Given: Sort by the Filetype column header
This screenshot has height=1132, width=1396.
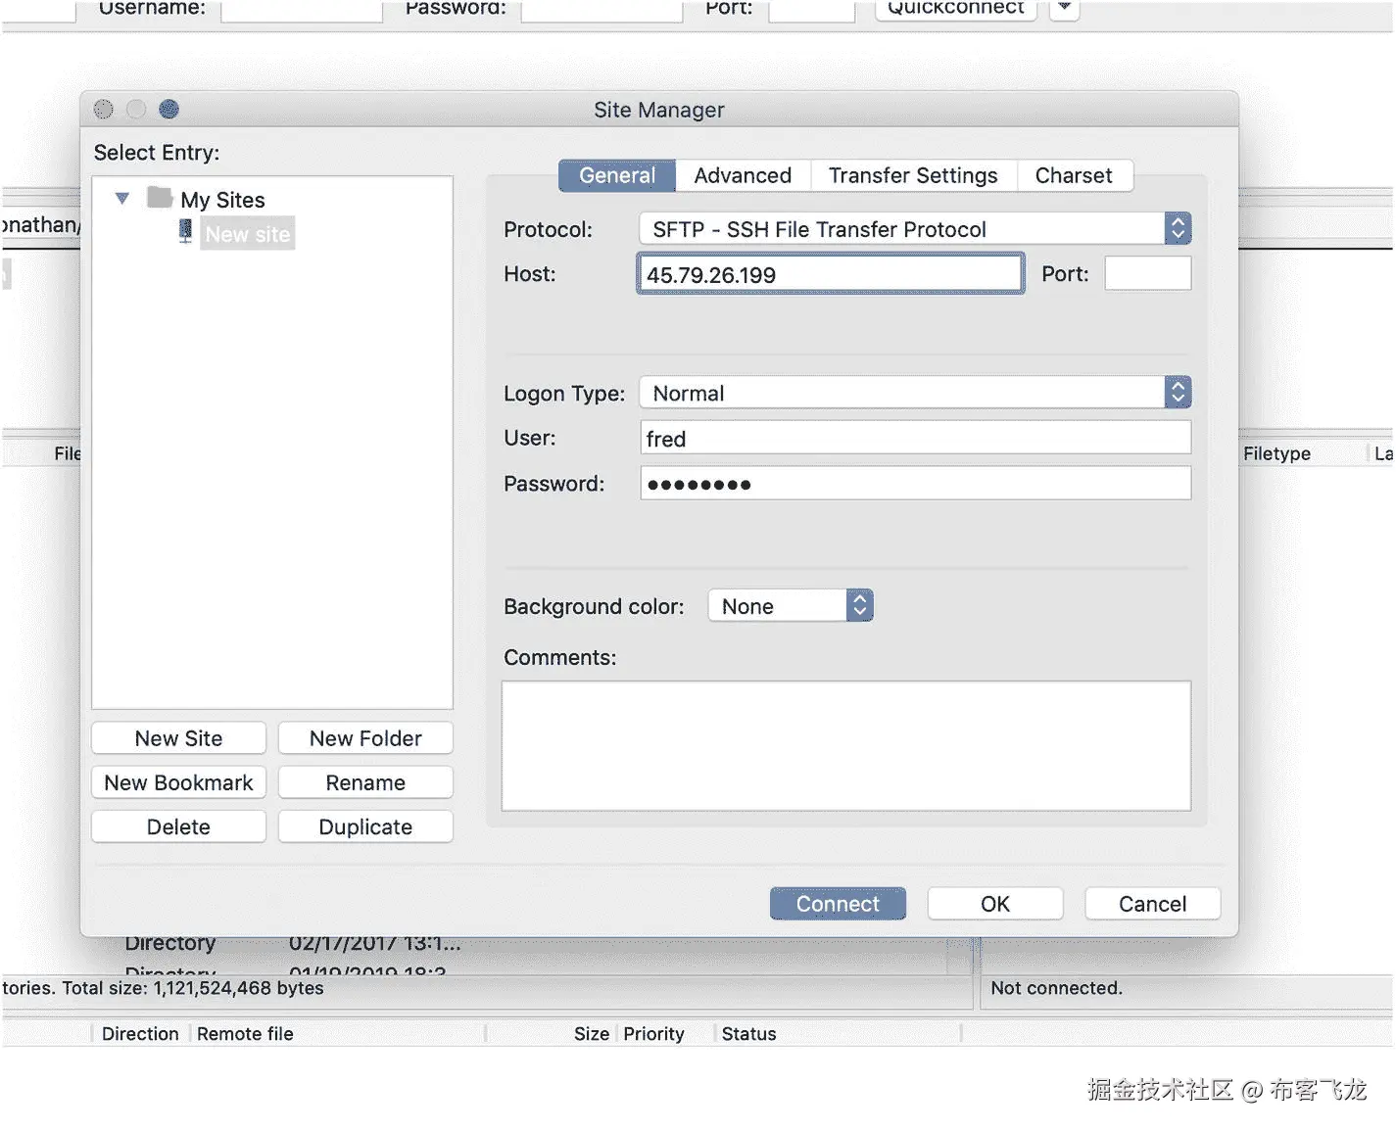Looking at the screenshot, I should point(1276,453).
